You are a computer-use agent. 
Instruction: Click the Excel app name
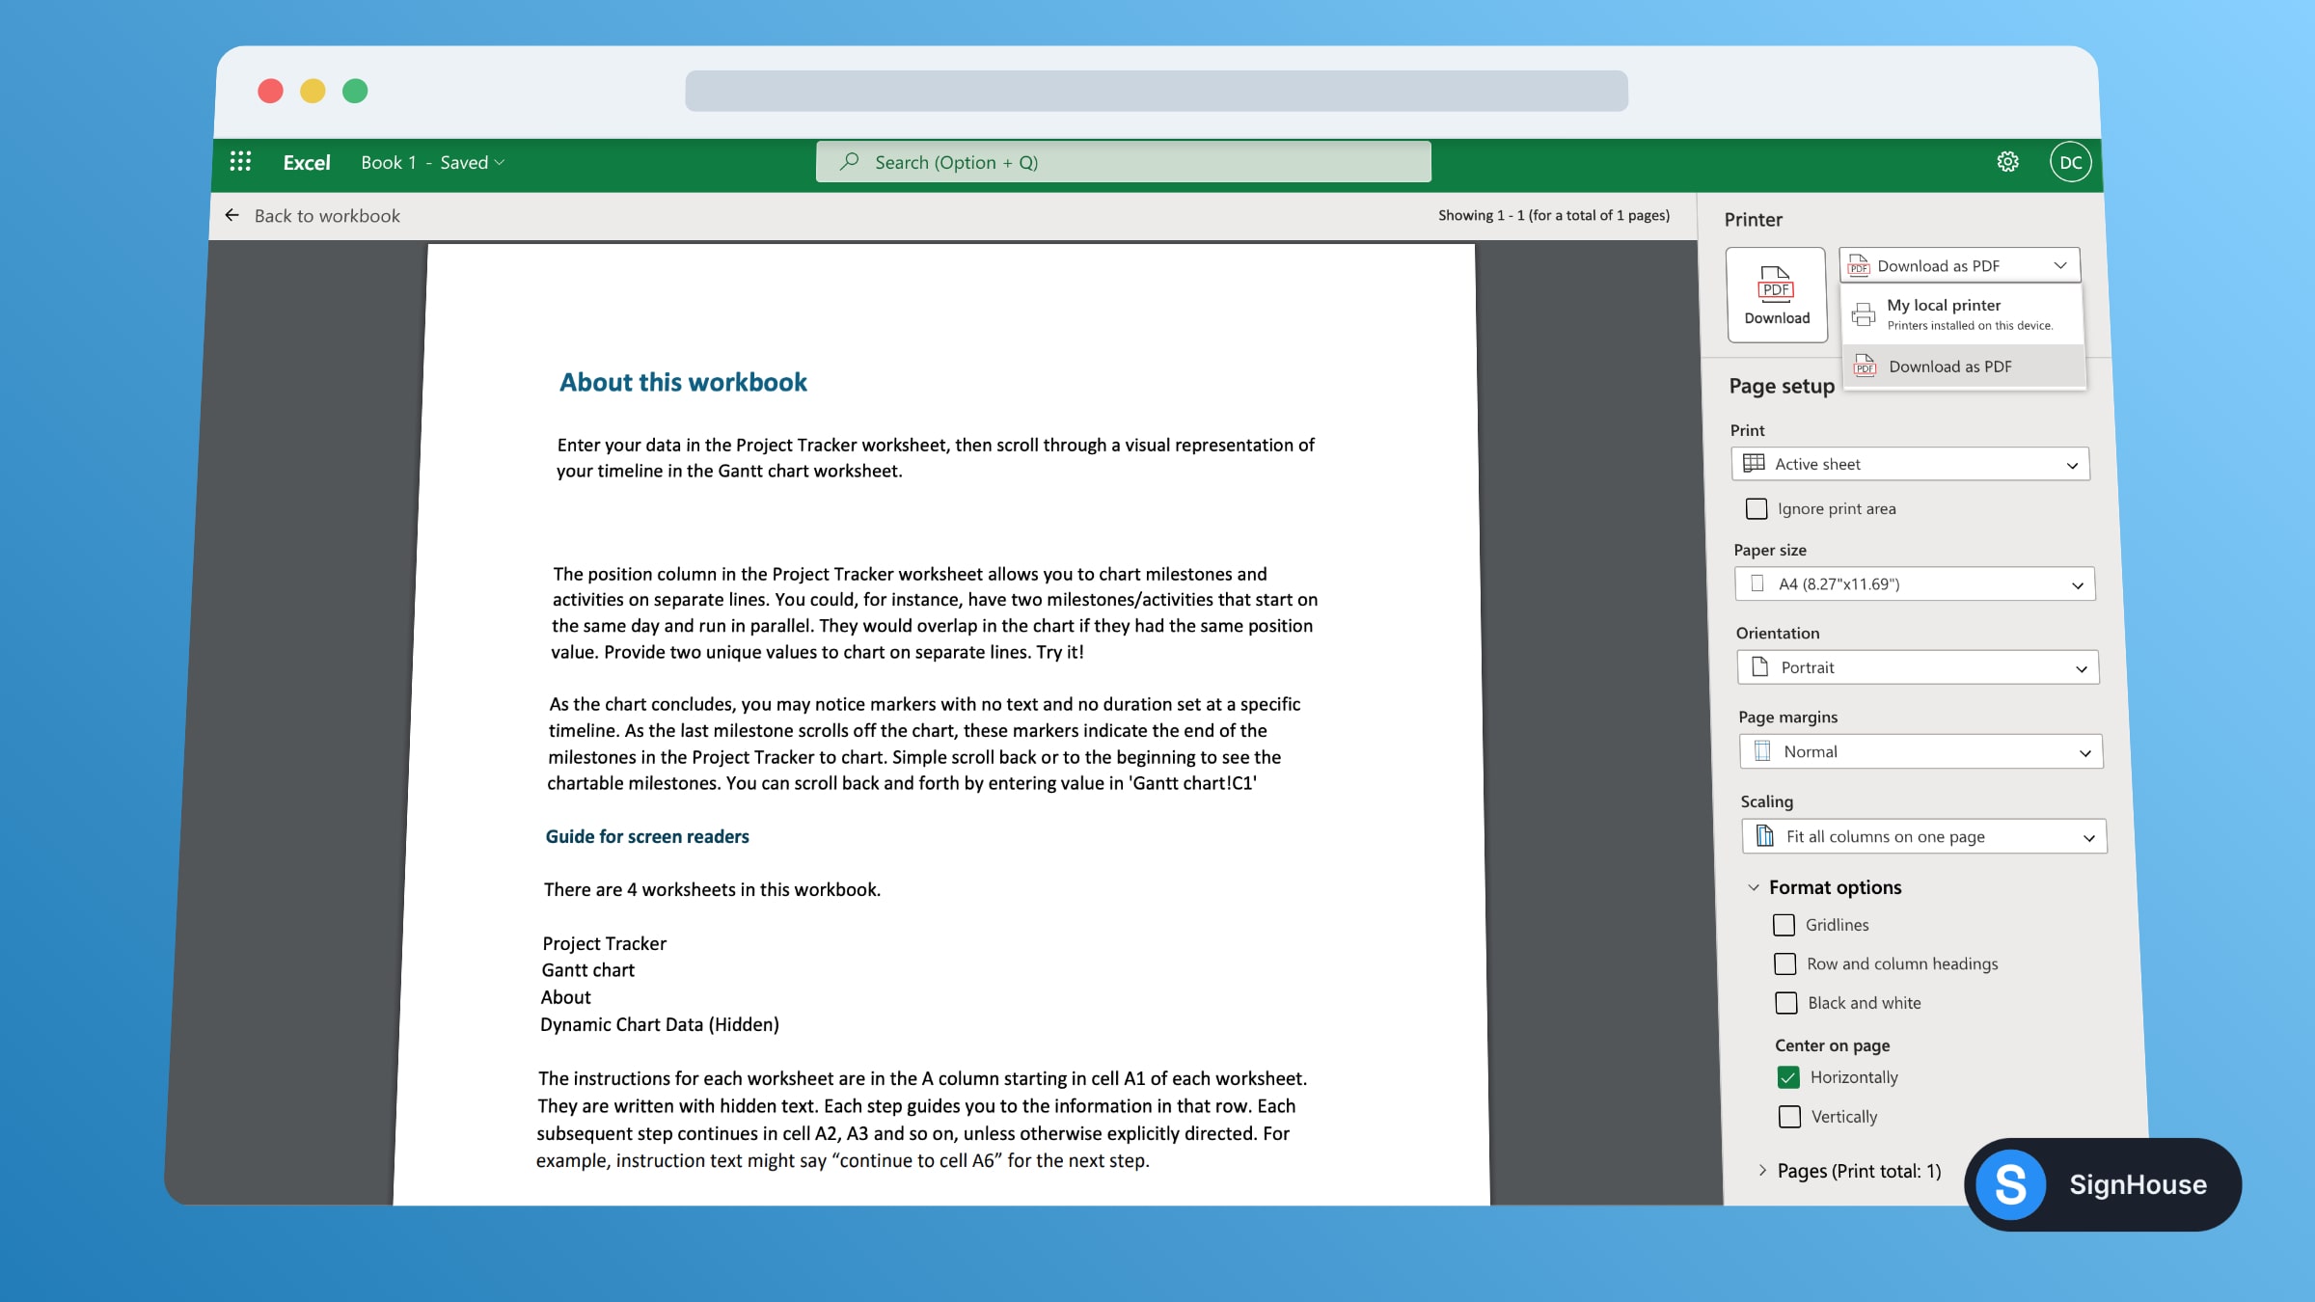307,162
